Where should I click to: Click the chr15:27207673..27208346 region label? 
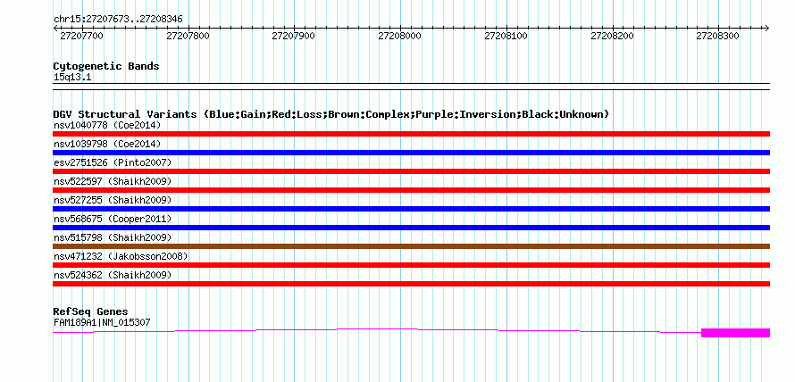118,20
